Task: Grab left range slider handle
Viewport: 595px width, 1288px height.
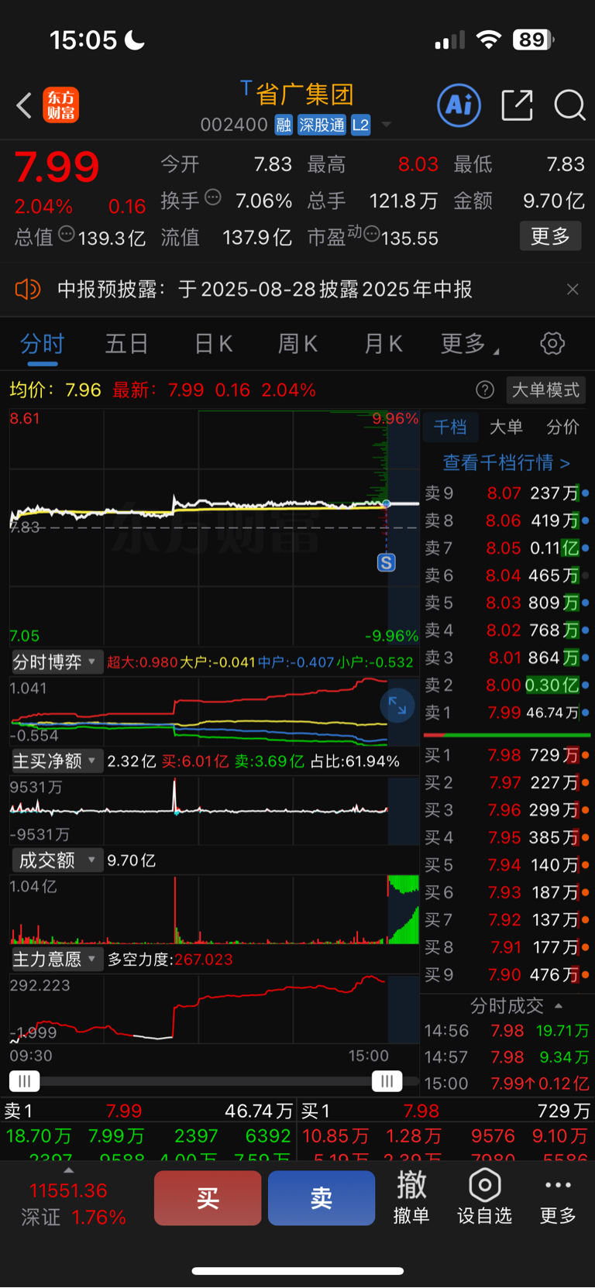Action: click(x=24, y=1081)
